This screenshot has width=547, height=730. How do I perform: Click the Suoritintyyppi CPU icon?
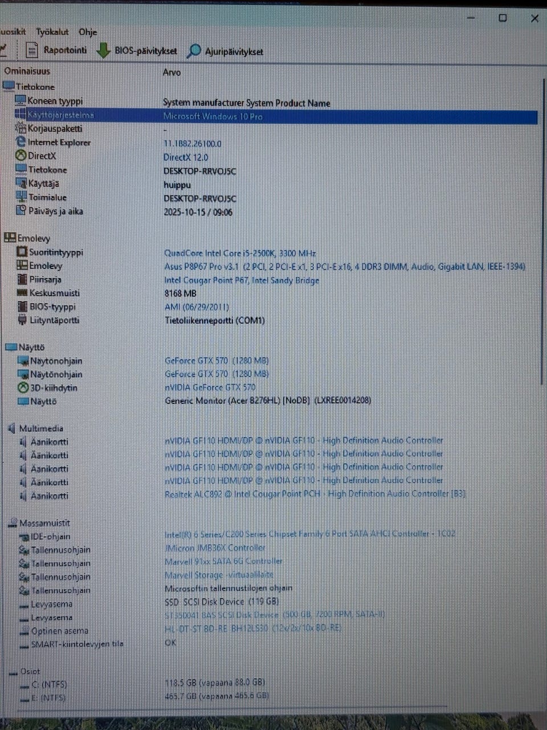click(x=22, y=252)
